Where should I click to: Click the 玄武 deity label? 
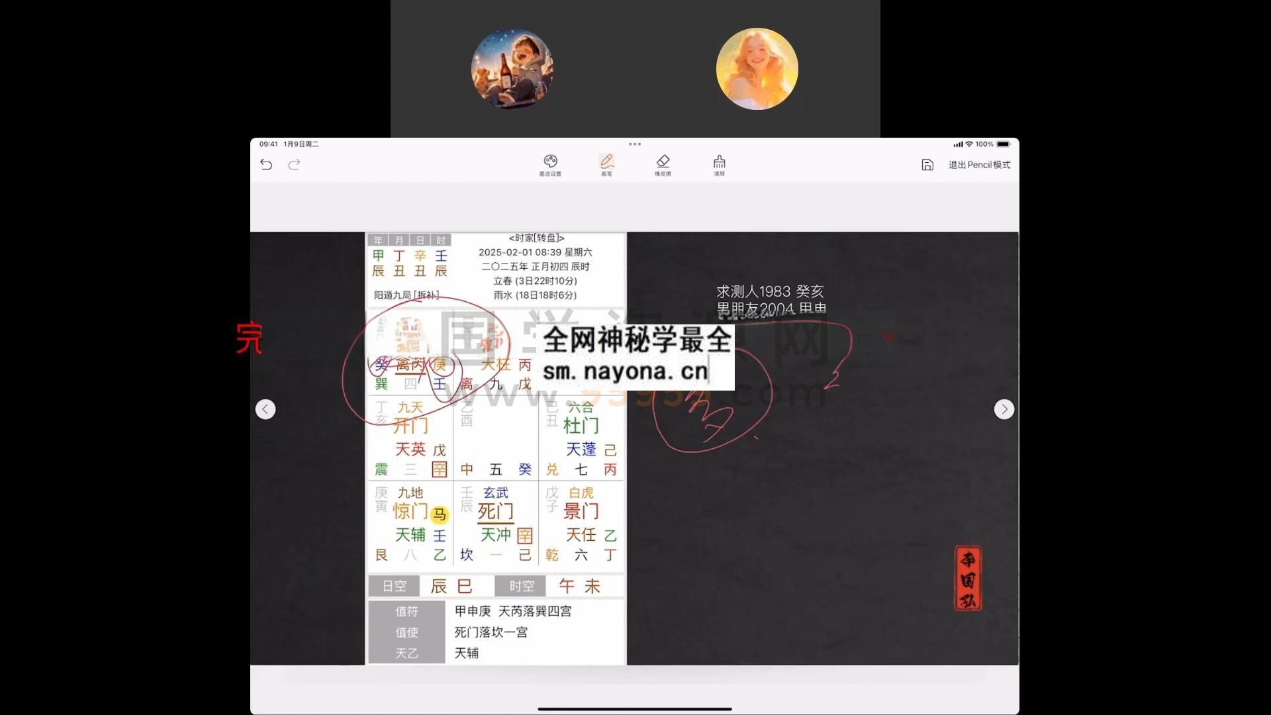[496, 493]
